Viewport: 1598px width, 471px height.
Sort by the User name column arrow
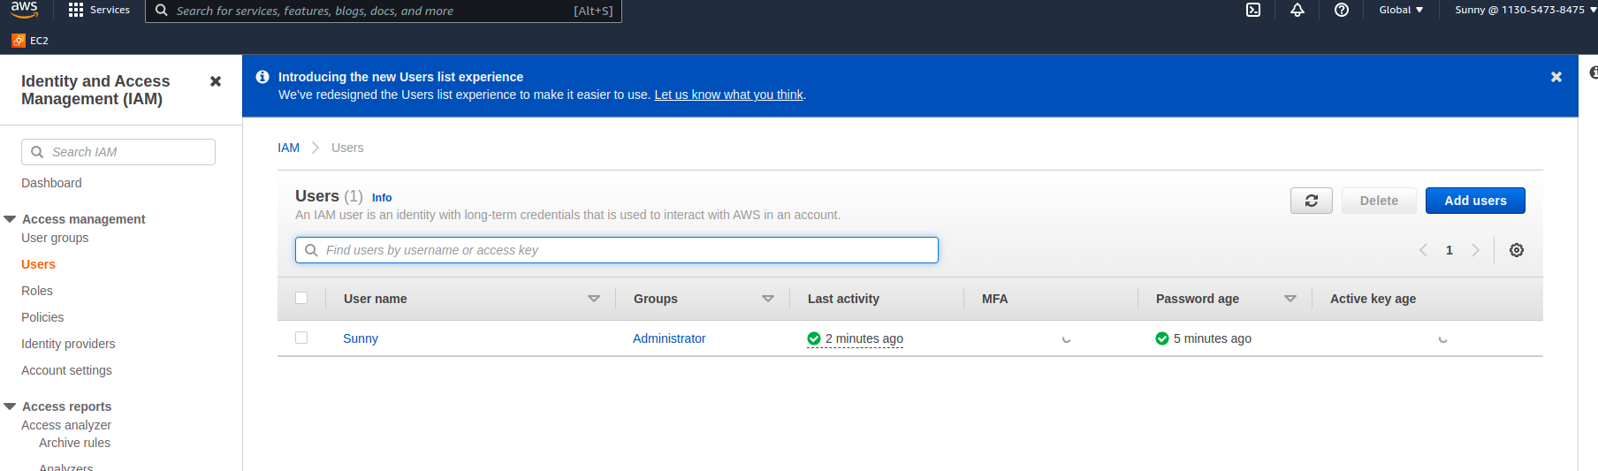coord(594,299)
